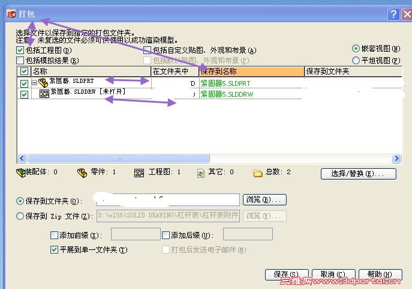This screenshot has width=412, height=289.
Task: Click 浏览(B) button for save folder
Action: pos(264,199)
